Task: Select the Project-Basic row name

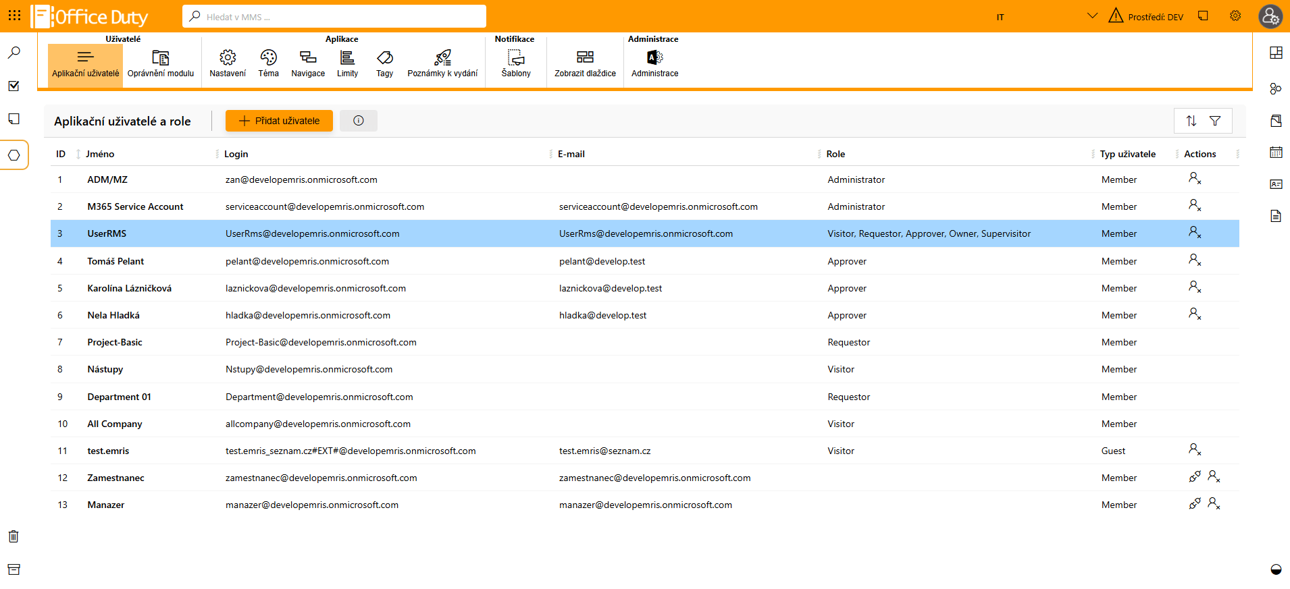Action: (x=115, y=342)
